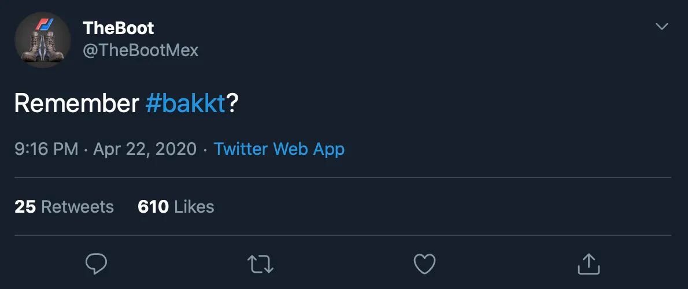Click the number 25 retweet count

pyautogui.click(x=25, y=206)
